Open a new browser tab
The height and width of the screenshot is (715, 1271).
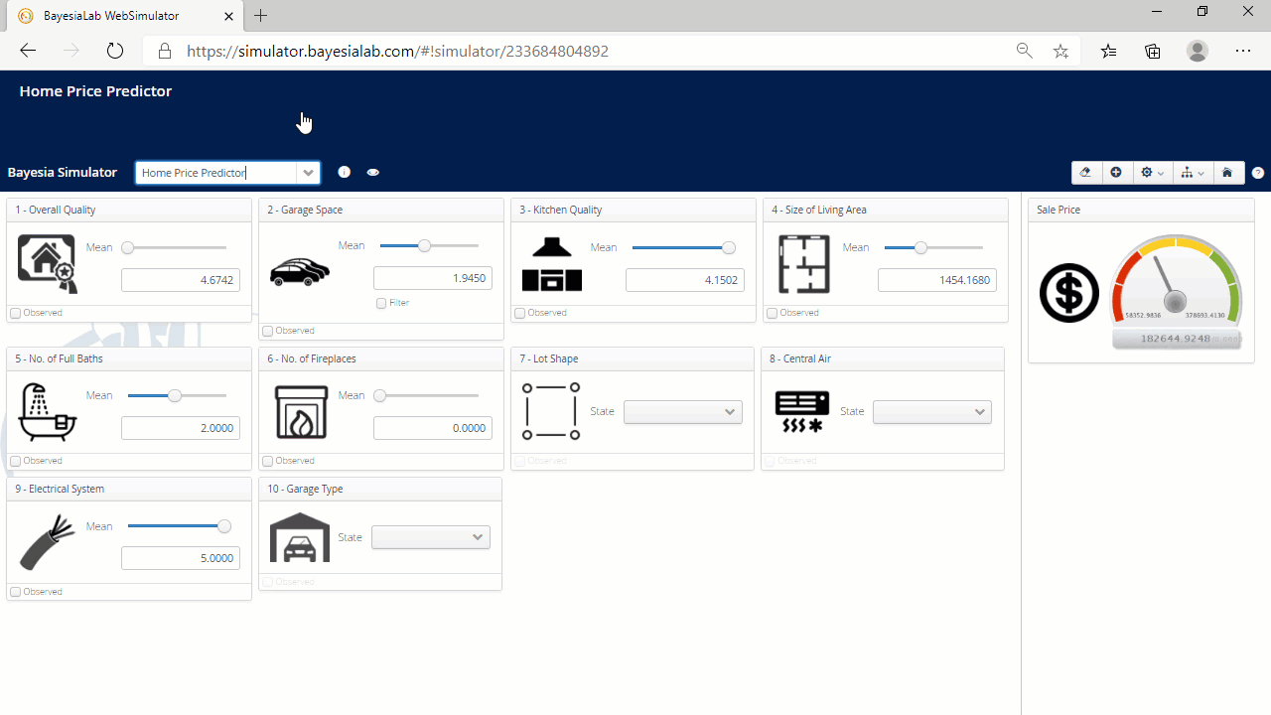[261, 16]
